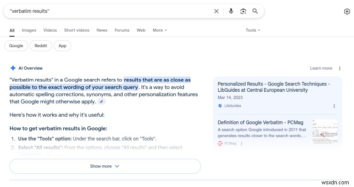Viewport: 354px width, 187px height.
Task: Open the Forums tab
Action: 122,30
